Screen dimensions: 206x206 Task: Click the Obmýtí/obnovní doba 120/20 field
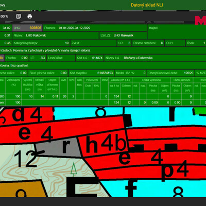[171, 73]
